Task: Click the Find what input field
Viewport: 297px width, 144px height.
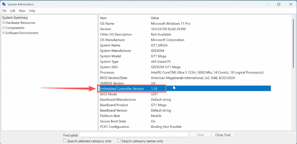Action: tap(134, 135)
